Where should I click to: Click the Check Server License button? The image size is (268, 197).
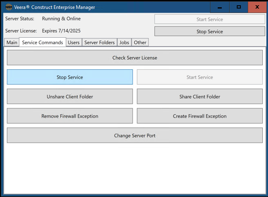tap(135, 58)
